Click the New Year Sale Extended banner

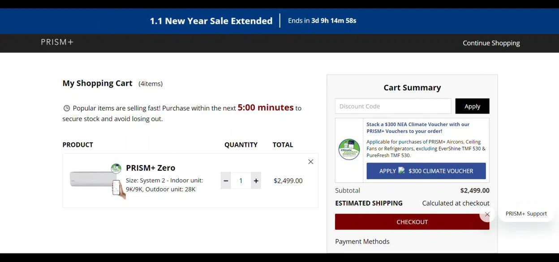211,21
